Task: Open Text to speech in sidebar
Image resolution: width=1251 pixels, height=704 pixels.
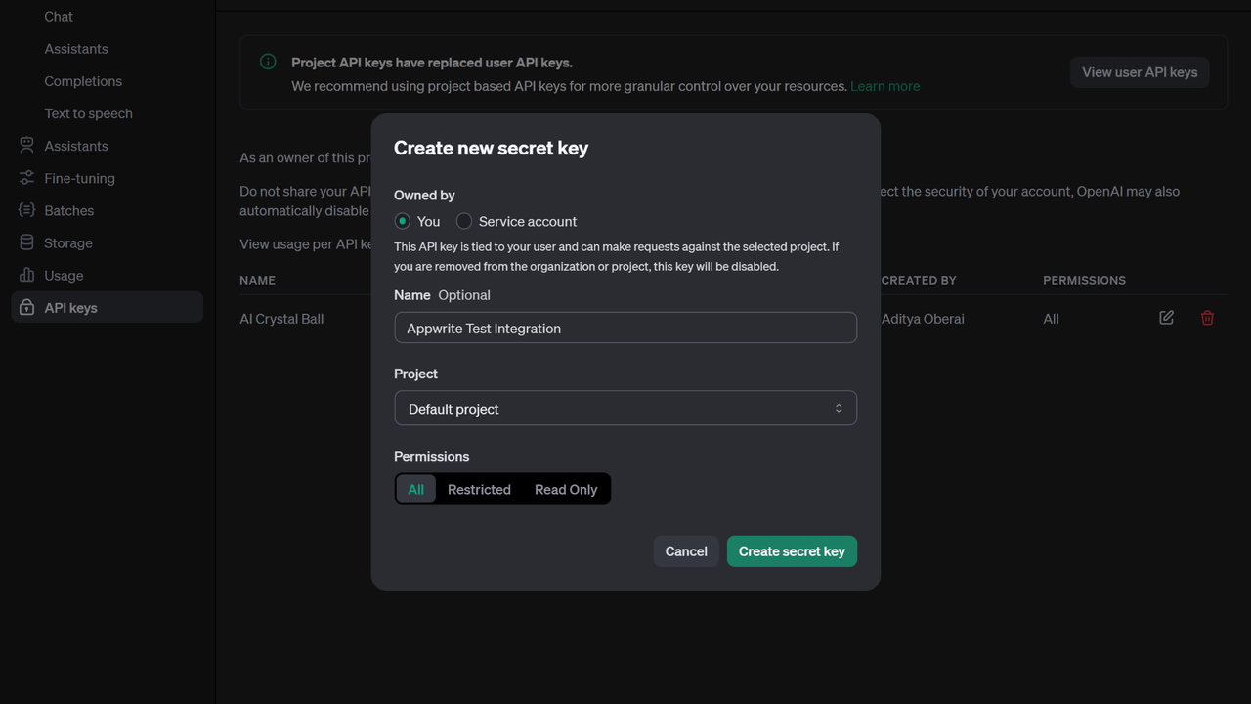Action: (x=88, y=113)
